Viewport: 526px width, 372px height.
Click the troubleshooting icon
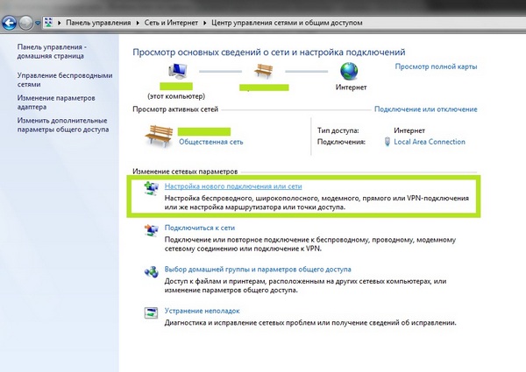click(151, 312)
